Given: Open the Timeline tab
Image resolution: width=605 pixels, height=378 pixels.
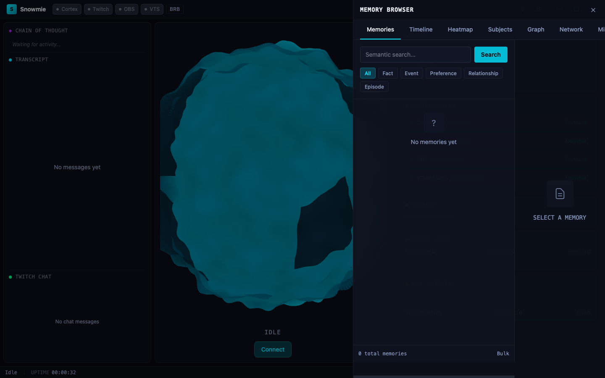Looking at the screenshot, I should pyautogui.click(x=421, y=29).
